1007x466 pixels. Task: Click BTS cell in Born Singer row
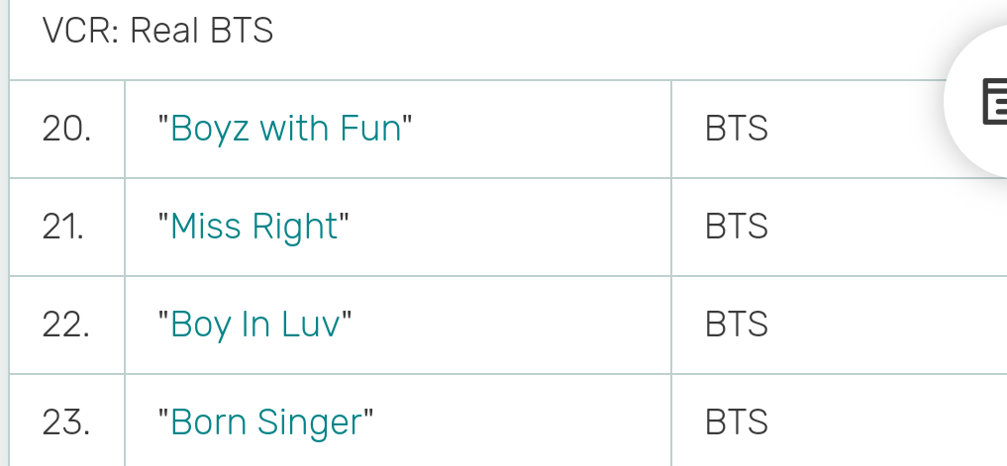737,422
